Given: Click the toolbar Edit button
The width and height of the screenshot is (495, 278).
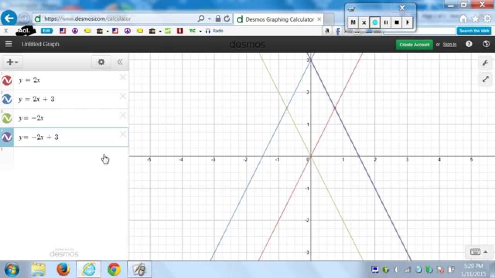Looking at the screenshot, I should tap(47, 31).
